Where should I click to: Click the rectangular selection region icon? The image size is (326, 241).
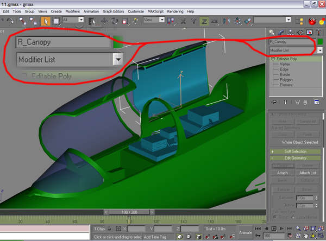[x=56, y=21]
